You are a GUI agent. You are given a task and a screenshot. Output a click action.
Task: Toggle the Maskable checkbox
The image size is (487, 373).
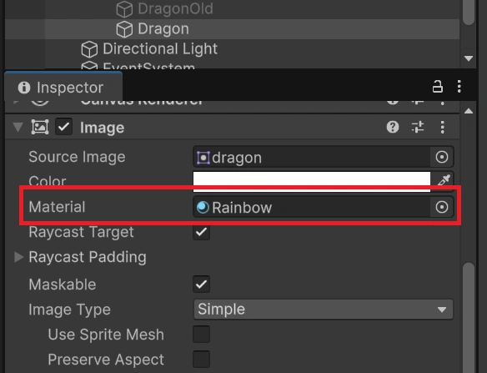[x=201, y=284]
